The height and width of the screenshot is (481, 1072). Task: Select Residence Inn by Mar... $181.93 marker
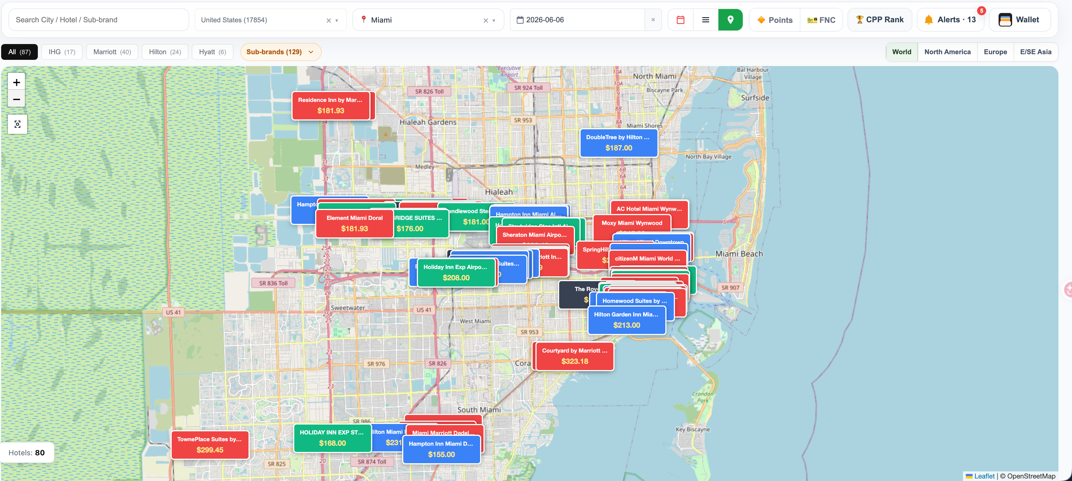[x=330, y=106]
